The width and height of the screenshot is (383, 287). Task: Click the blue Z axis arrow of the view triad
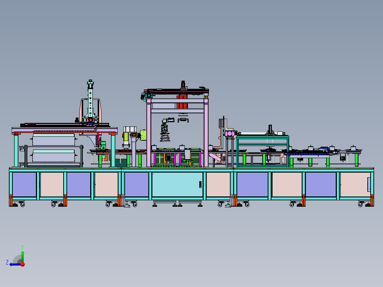pos(15,264)
